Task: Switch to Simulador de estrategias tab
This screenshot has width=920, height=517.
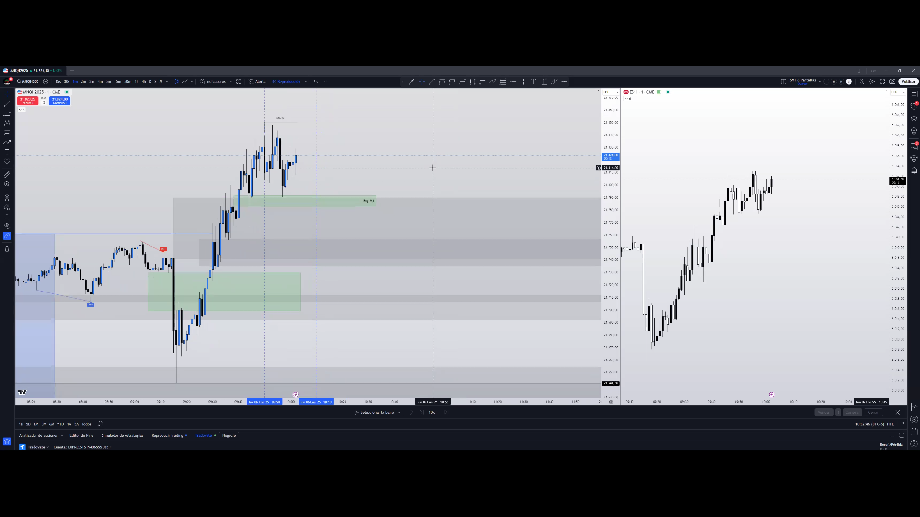Action: pyautogui.click(x=122, y=435)
